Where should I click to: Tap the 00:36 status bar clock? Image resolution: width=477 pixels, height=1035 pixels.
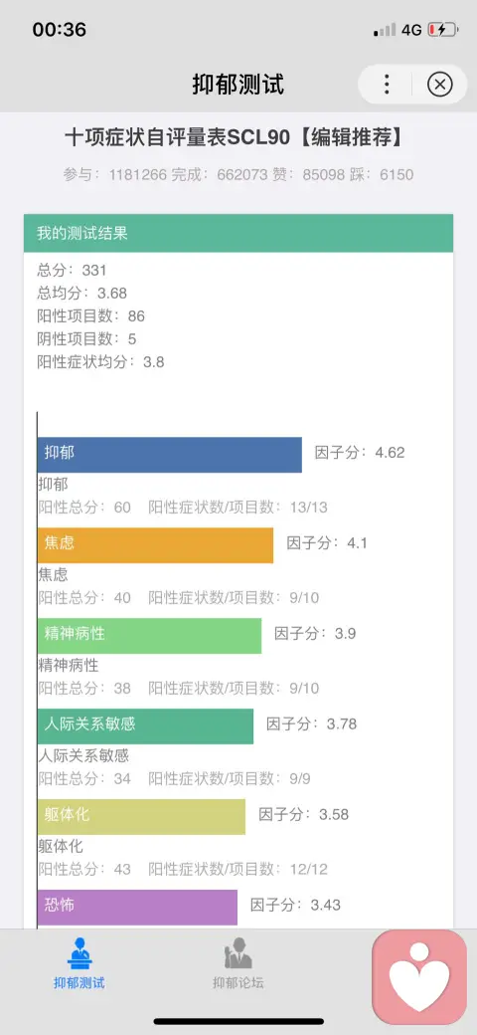tap(60, 30)
